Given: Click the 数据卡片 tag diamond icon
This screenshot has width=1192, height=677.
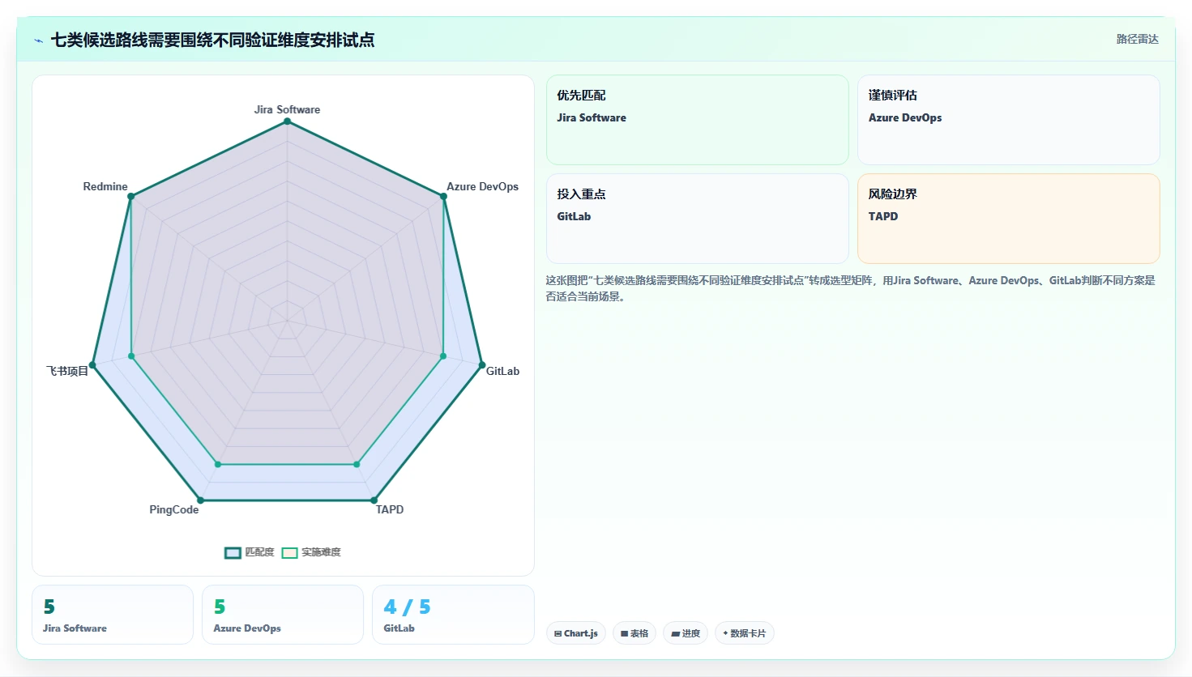Looking at the screenshot, I should [x=725, y=633].
